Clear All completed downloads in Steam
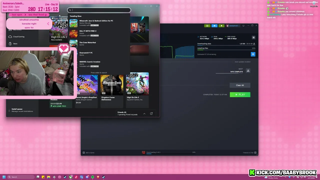This screenshot has width=320, height=180. coord(240,85)
